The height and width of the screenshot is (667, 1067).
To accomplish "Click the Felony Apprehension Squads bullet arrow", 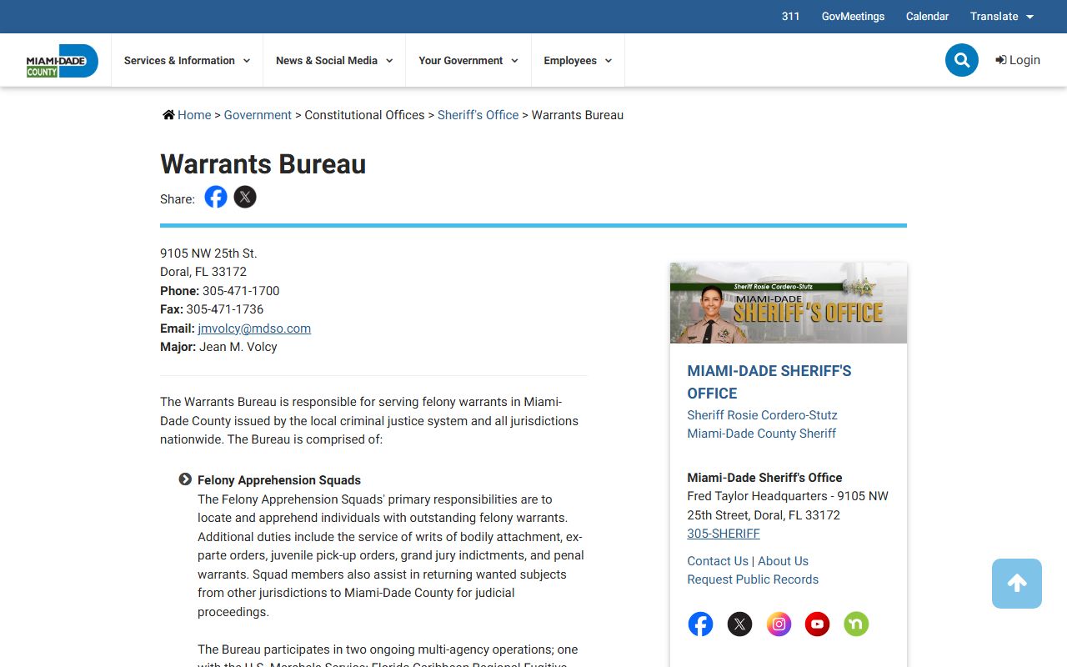I will (185, 479).
